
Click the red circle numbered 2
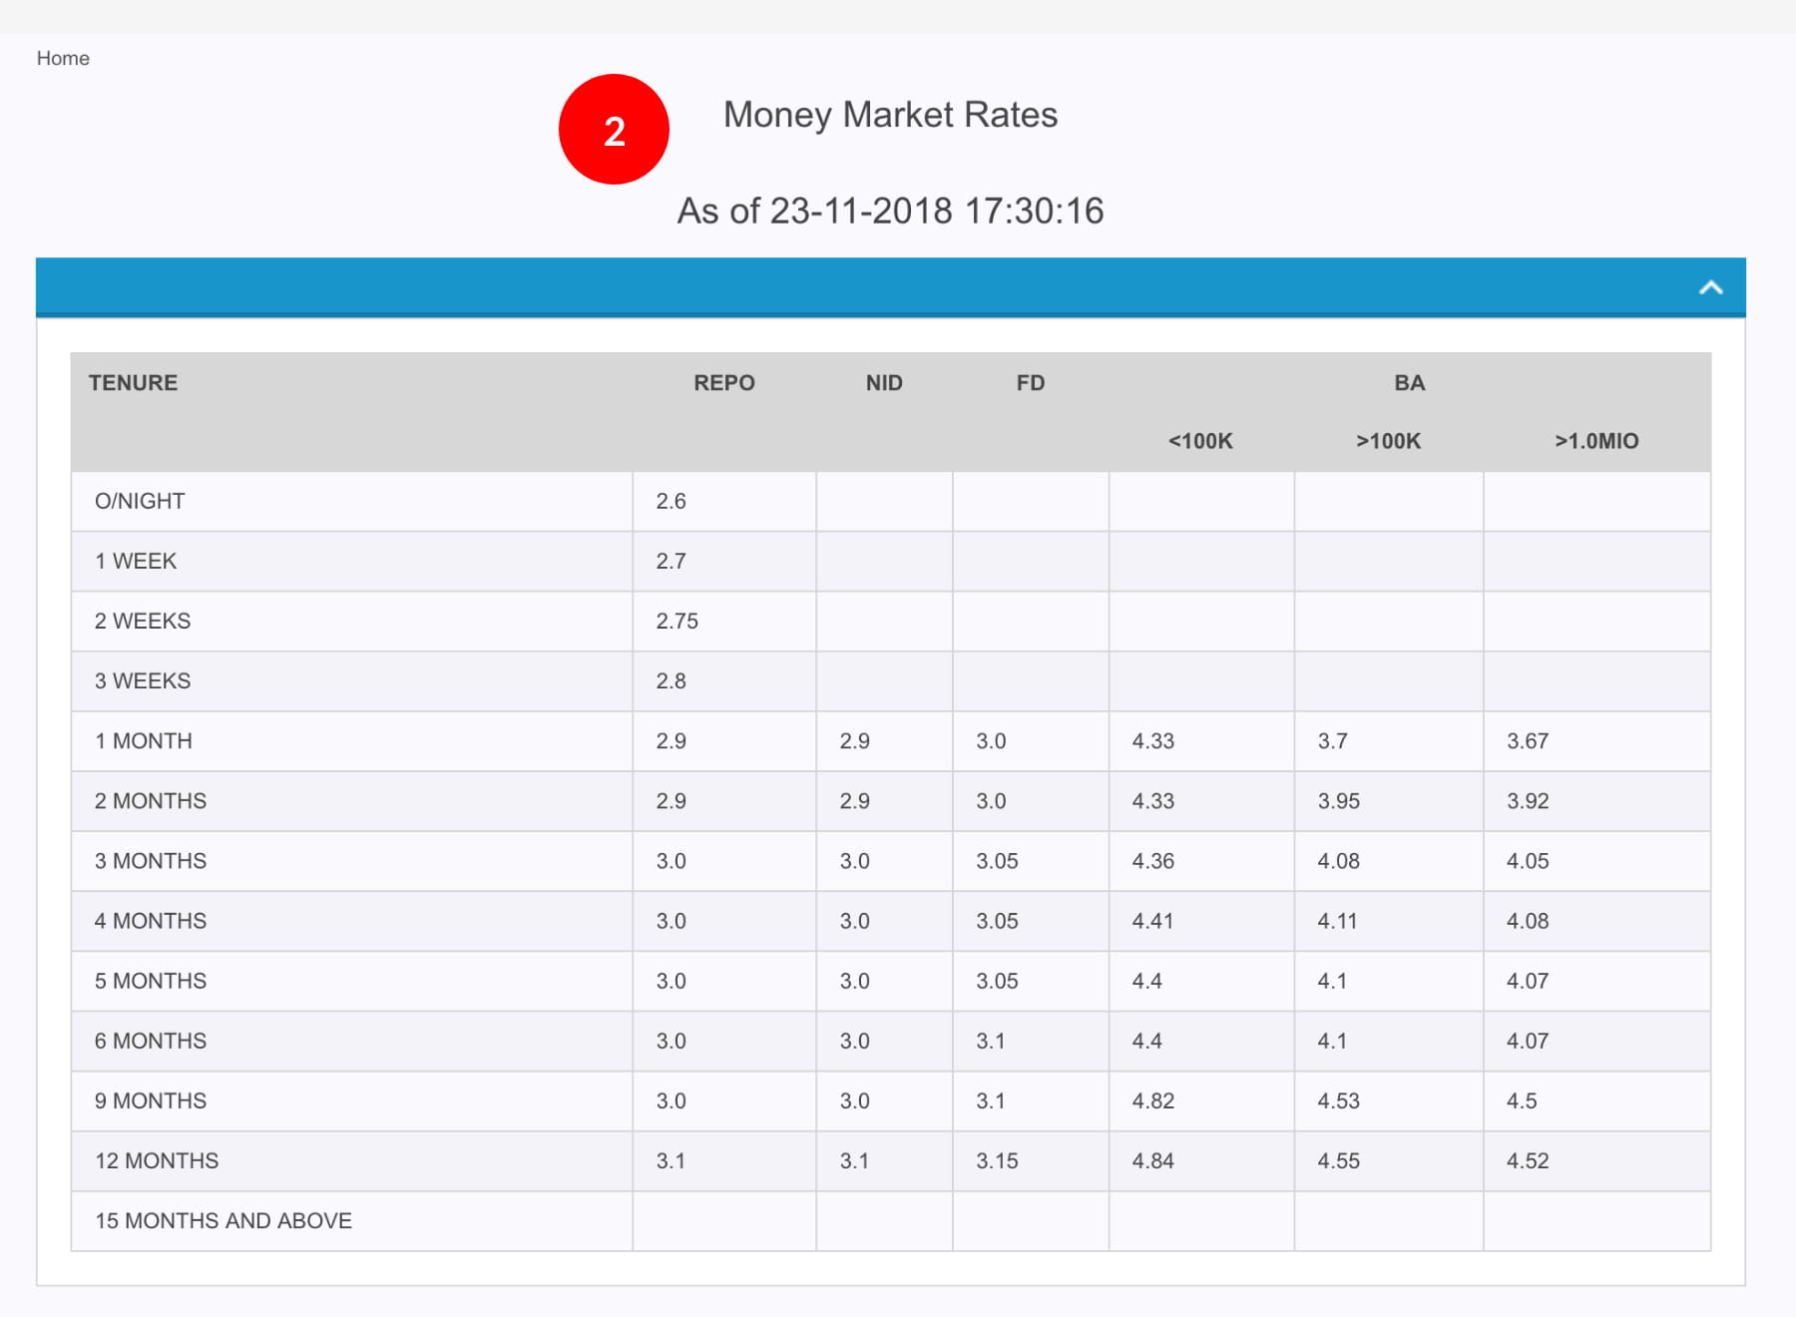pyautogui.click(x=614, y=130)
